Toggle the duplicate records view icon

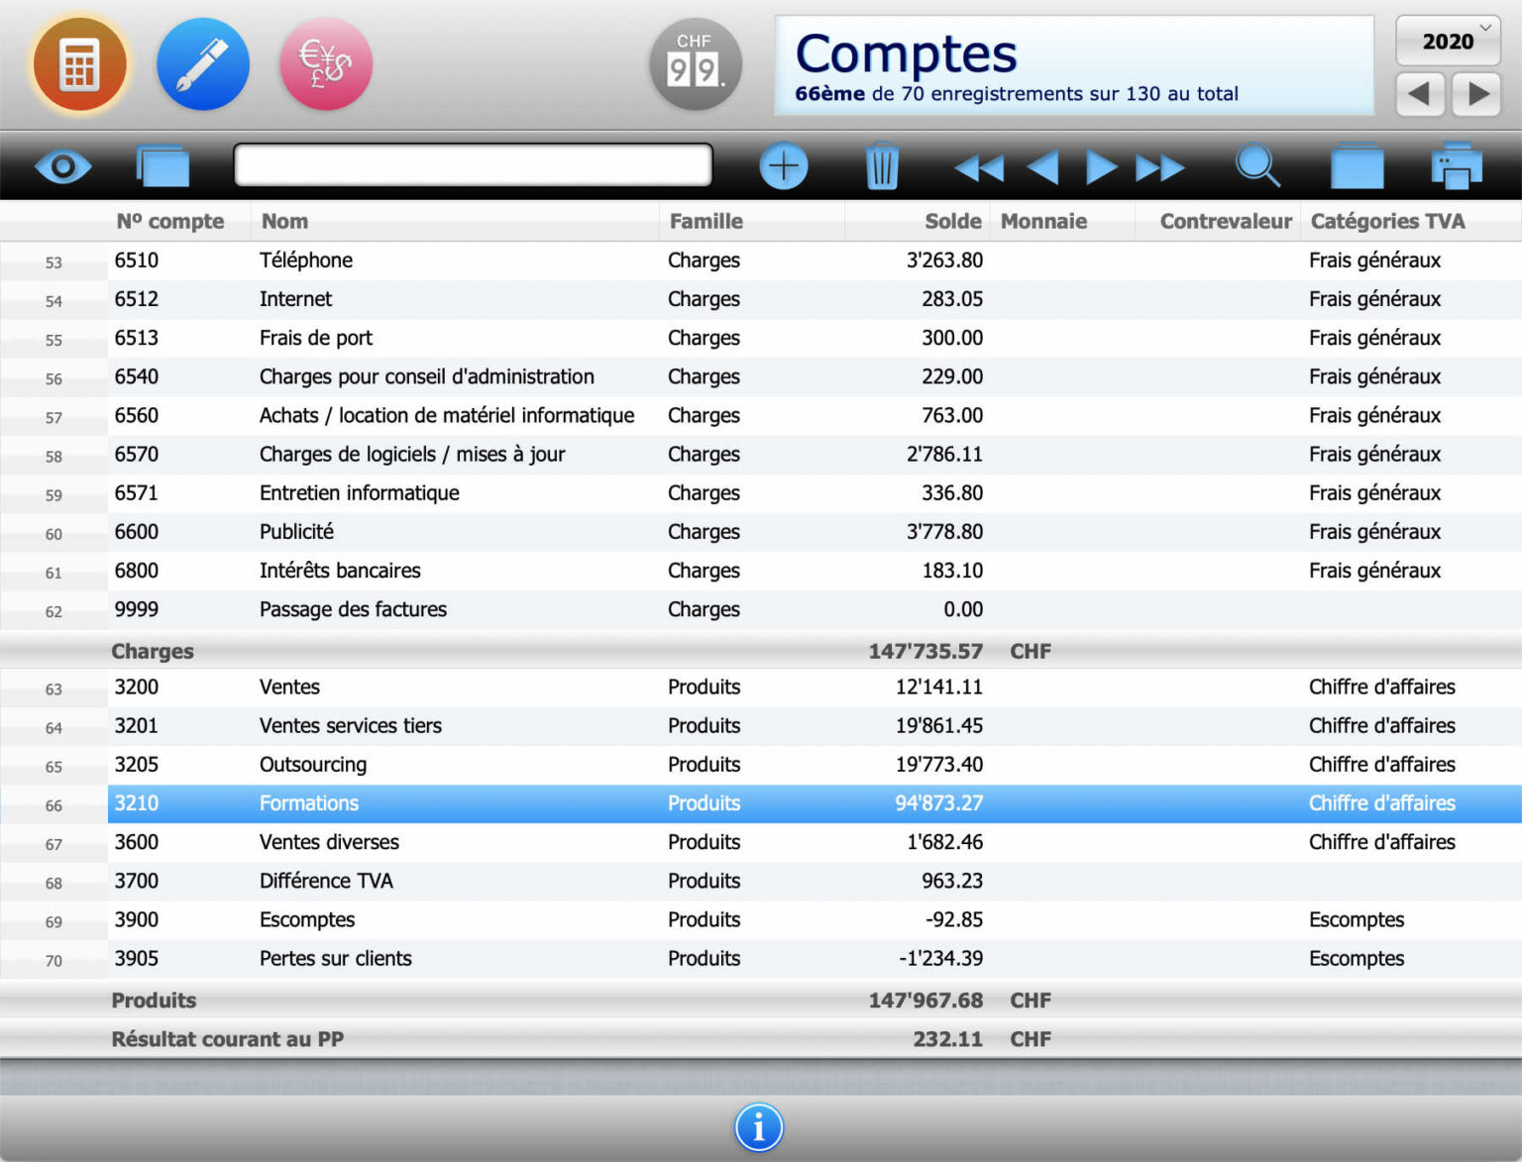tap(162, 165)
